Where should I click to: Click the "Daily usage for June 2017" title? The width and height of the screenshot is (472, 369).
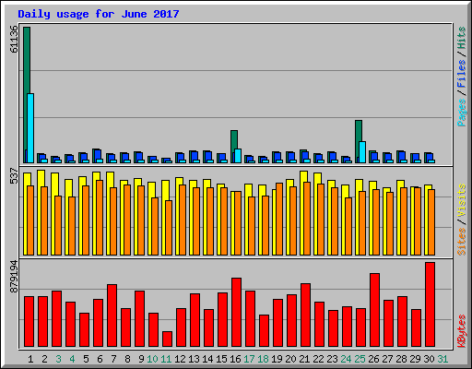click(99, 14)
